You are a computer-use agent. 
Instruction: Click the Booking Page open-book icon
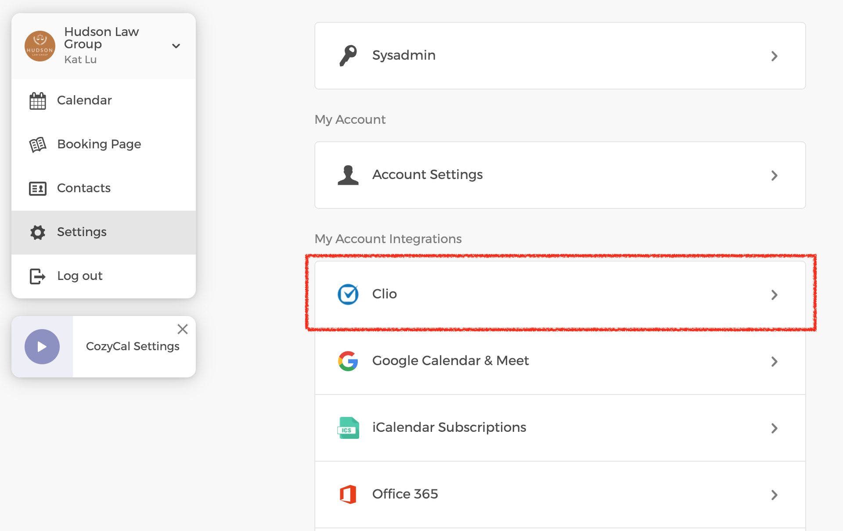coord(38,144)
